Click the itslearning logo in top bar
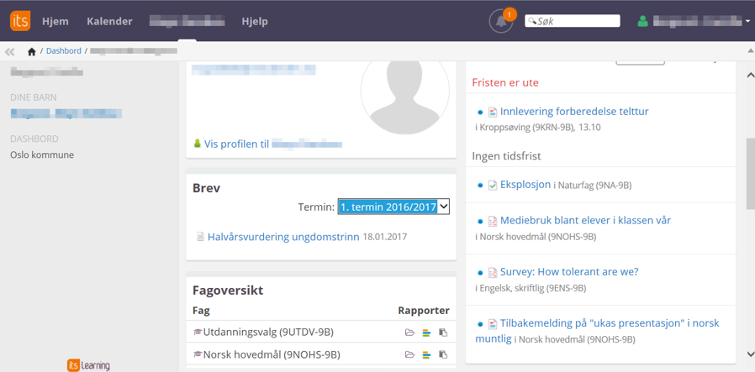755x372 pixels. (19, 20)
